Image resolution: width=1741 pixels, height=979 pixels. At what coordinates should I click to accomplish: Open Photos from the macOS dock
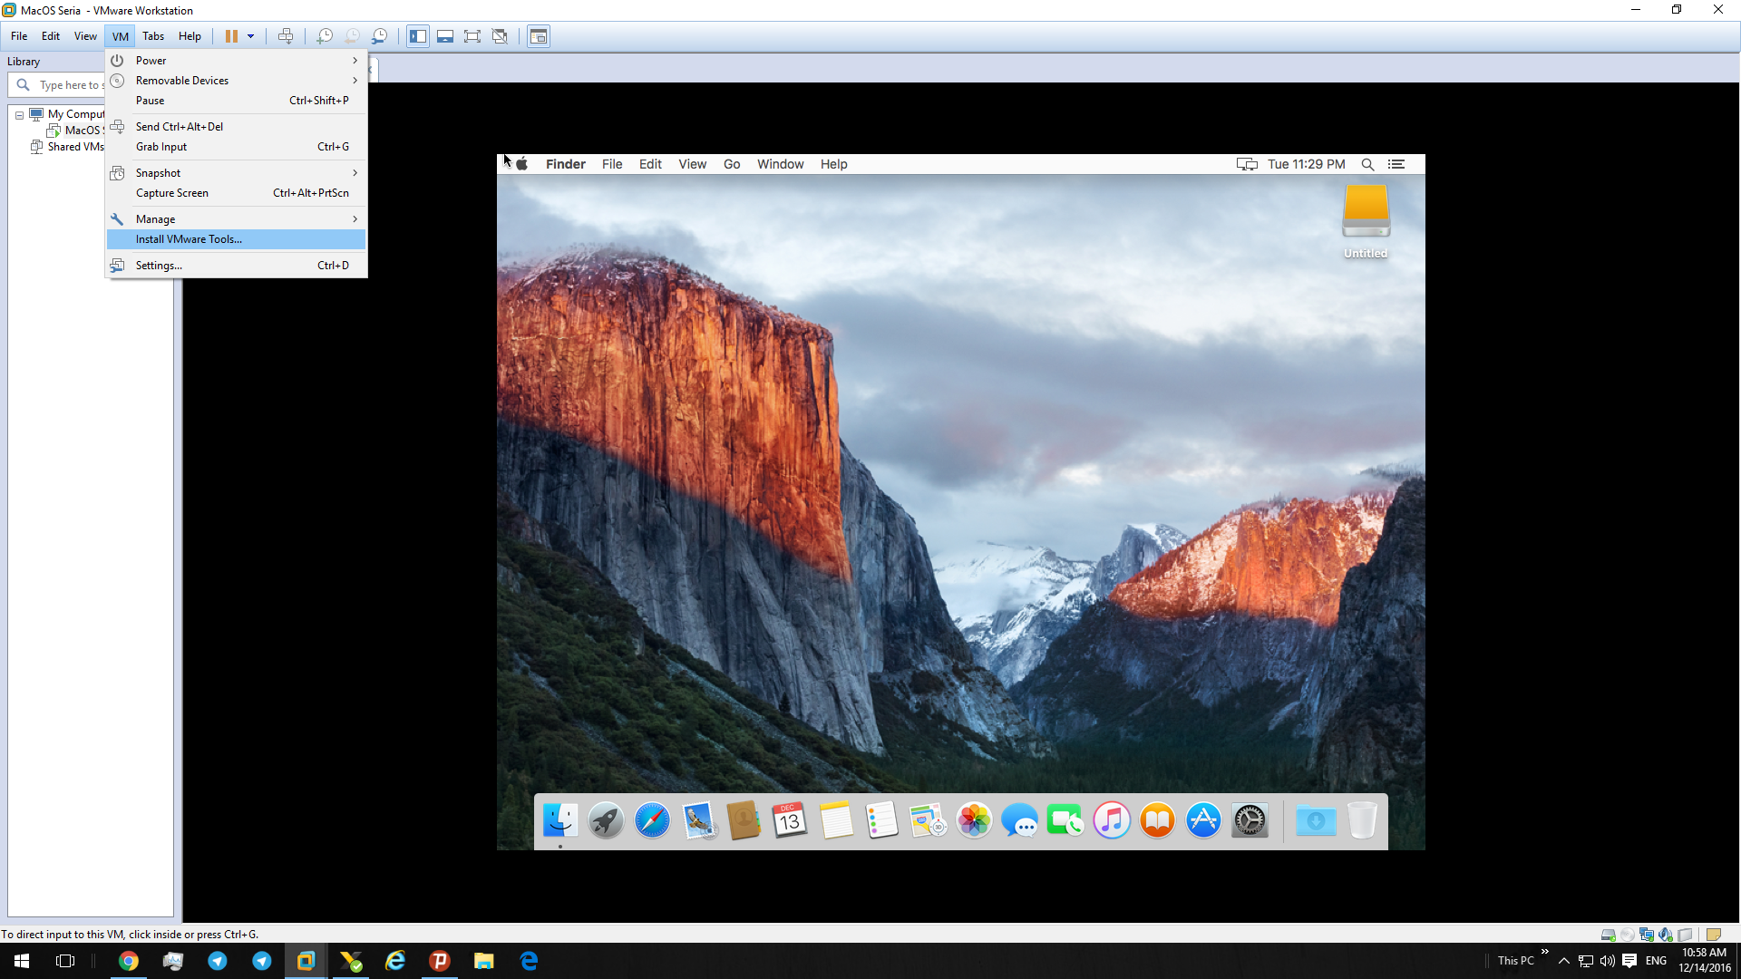point(974,821)
